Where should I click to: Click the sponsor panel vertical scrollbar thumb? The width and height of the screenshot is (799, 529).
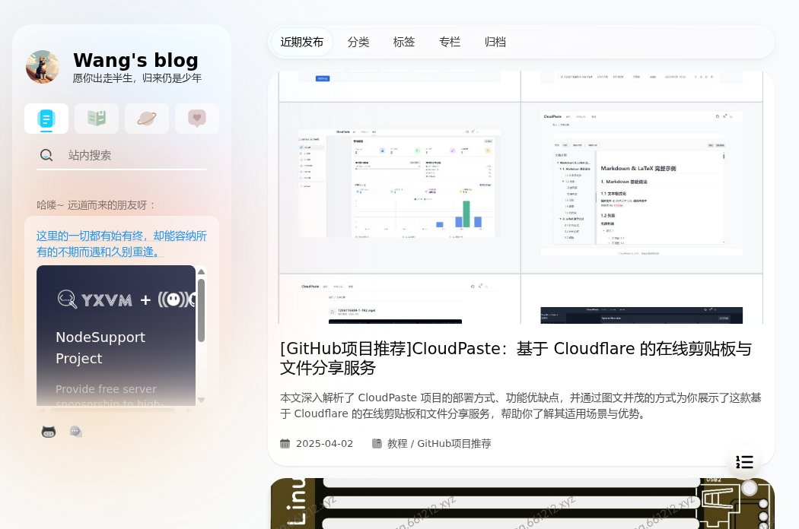tap(202, 310)
